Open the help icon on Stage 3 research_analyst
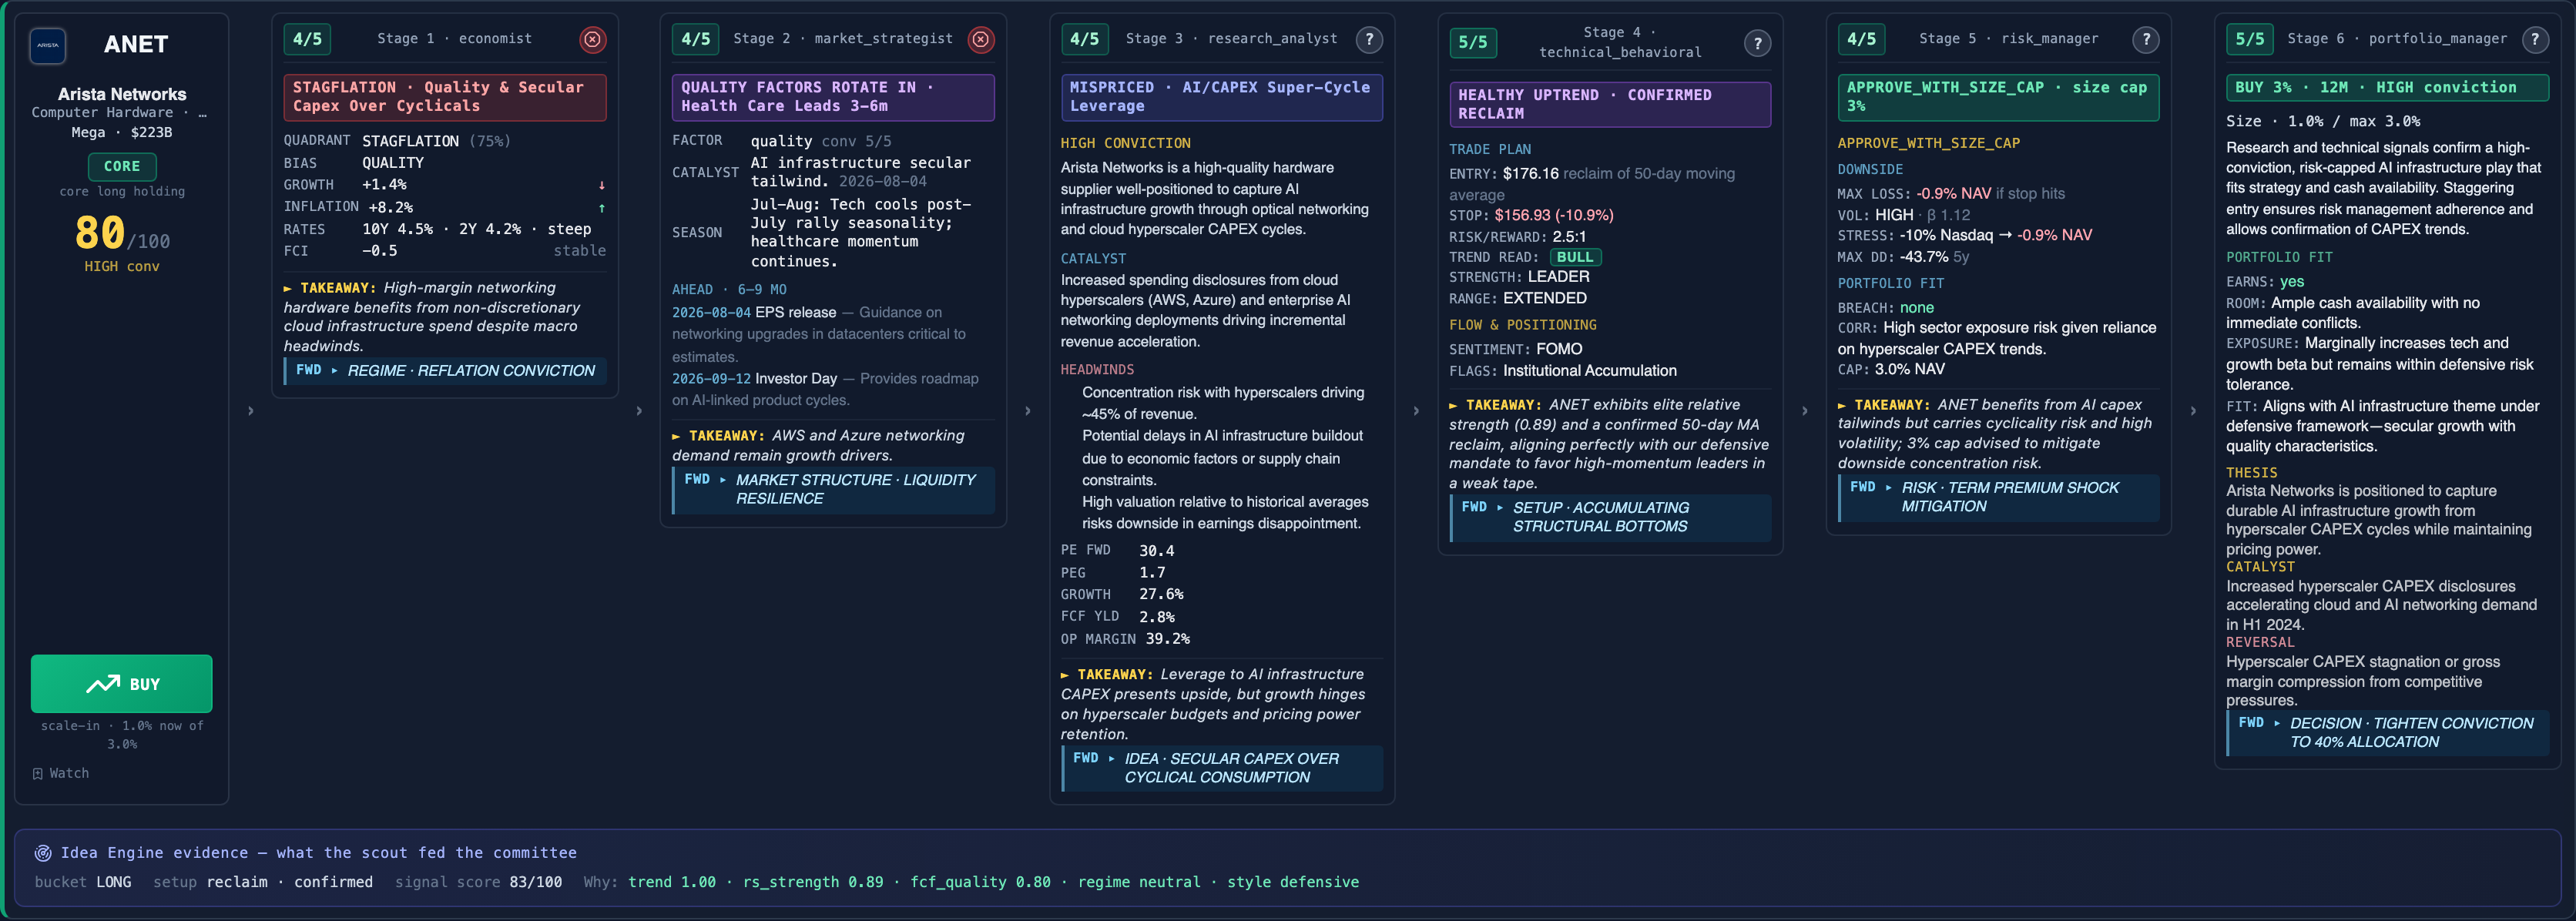This screenshot has height=921, width=2576. (1369, 39)
